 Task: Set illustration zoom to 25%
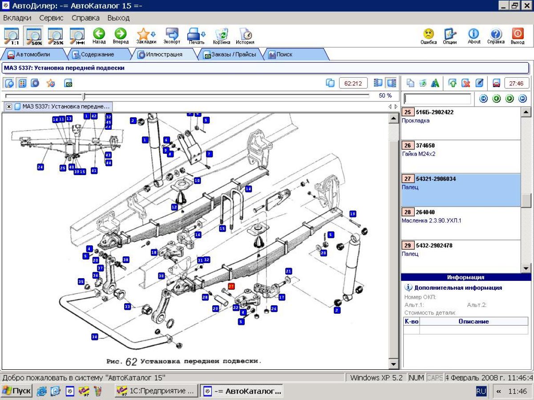pyautogui.click(x=56, y=36)
